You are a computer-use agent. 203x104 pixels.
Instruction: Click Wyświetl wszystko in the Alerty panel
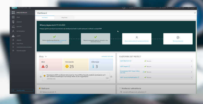(x=107, y=57)
